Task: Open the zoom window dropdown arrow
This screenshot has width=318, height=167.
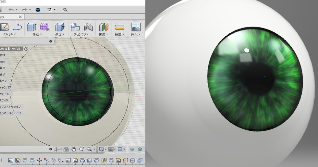Action: (x=94, y=149)
